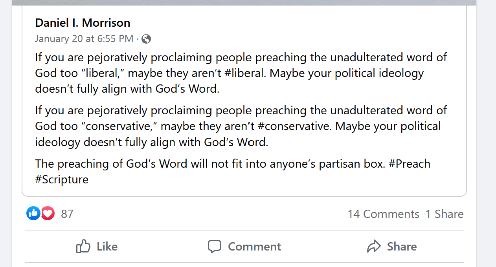Open the #Scripture hashtag
The width and height of the screenshot is (496, 267).
tap(62, 179)
